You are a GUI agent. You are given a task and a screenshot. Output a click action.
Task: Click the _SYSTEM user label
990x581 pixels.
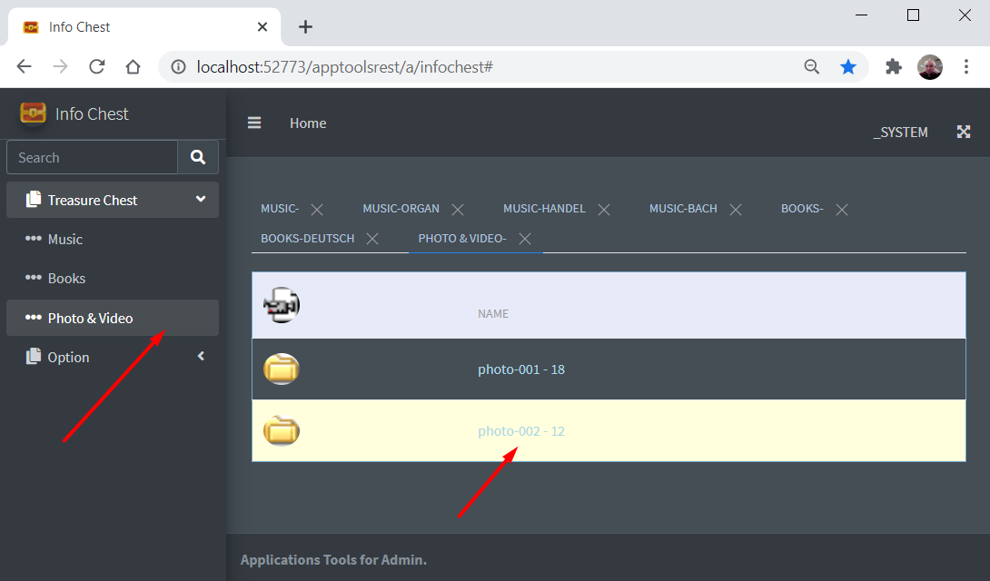900,132
